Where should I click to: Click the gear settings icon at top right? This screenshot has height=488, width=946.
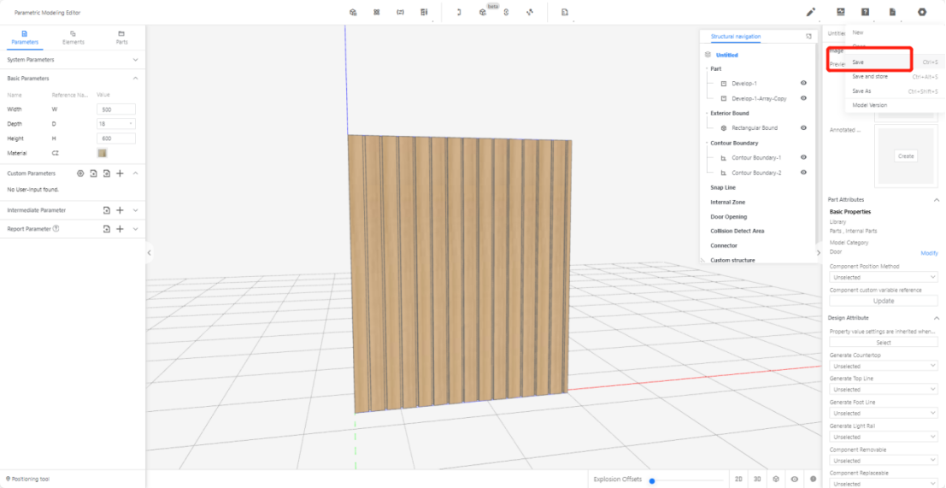coord(922,12)
